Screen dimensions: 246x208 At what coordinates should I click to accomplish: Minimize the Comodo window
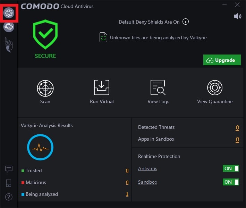coord(224,5)
